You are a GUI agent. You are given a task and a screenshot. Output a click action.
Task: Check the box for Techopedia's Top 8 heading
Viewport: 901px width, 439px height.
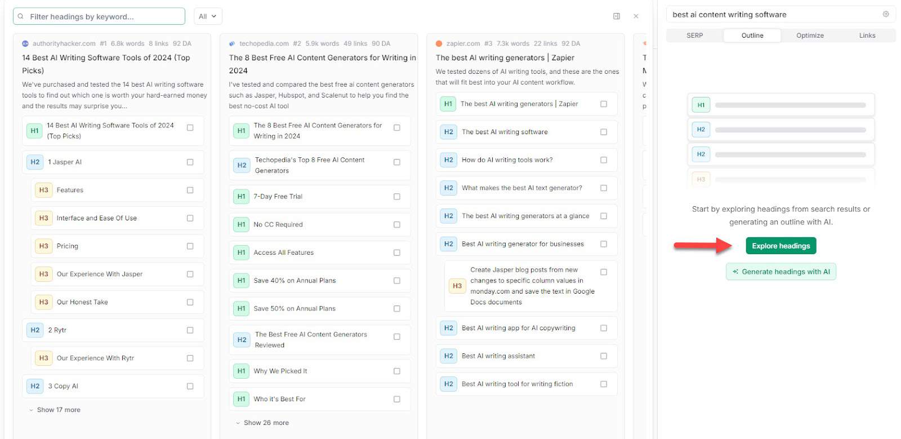pos(397,162)
